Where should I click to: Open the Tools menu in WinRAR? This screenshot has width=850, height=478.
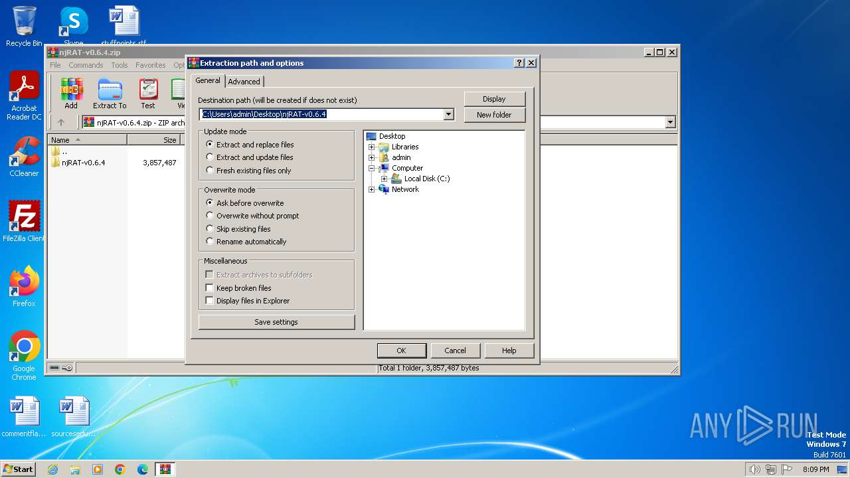pyautogui.click(x=120, y=65)
